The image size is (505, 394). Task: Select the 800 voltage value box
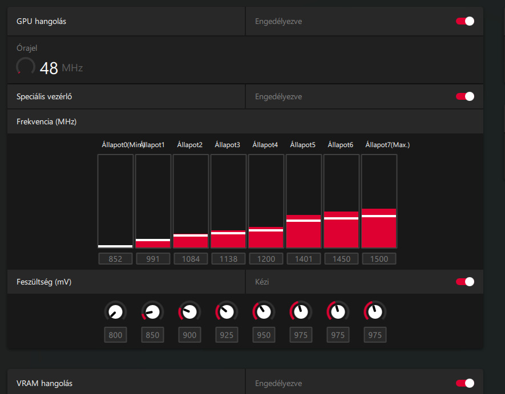115,335
